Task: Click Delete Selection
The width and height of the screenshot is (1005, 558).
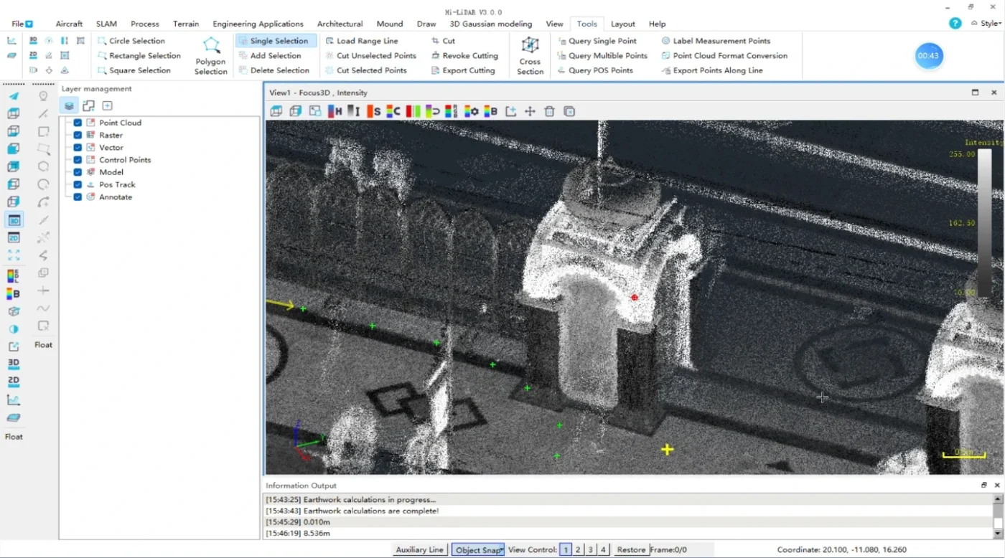Action: tap(274, 70)
